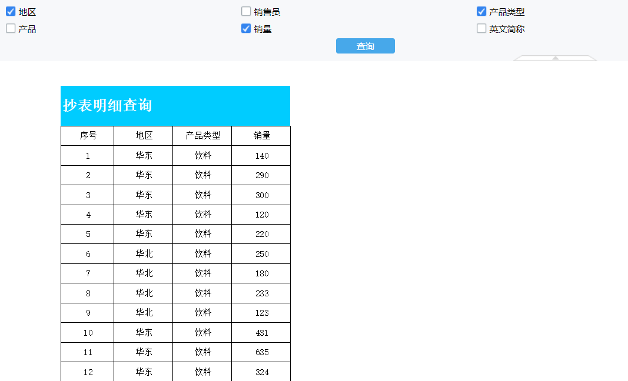Select the 序号 column header
628x381 pixels.
coord(88,136)
